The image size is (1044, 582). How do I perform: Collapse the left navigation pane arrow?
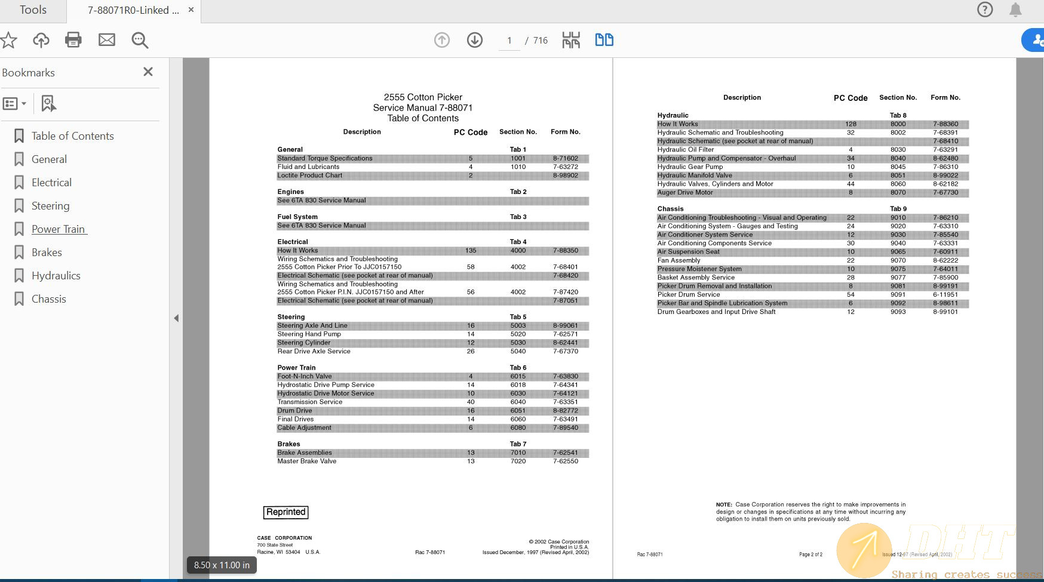(x=176, y=318)
